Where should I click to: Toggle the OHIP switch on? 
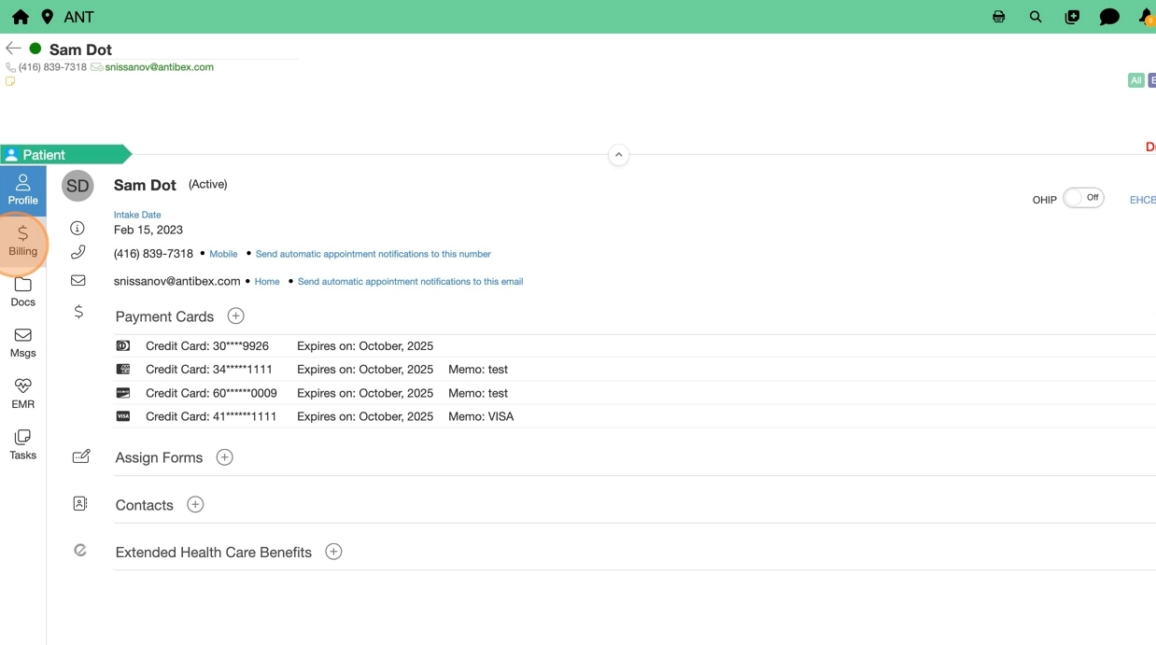point(1083,198)
